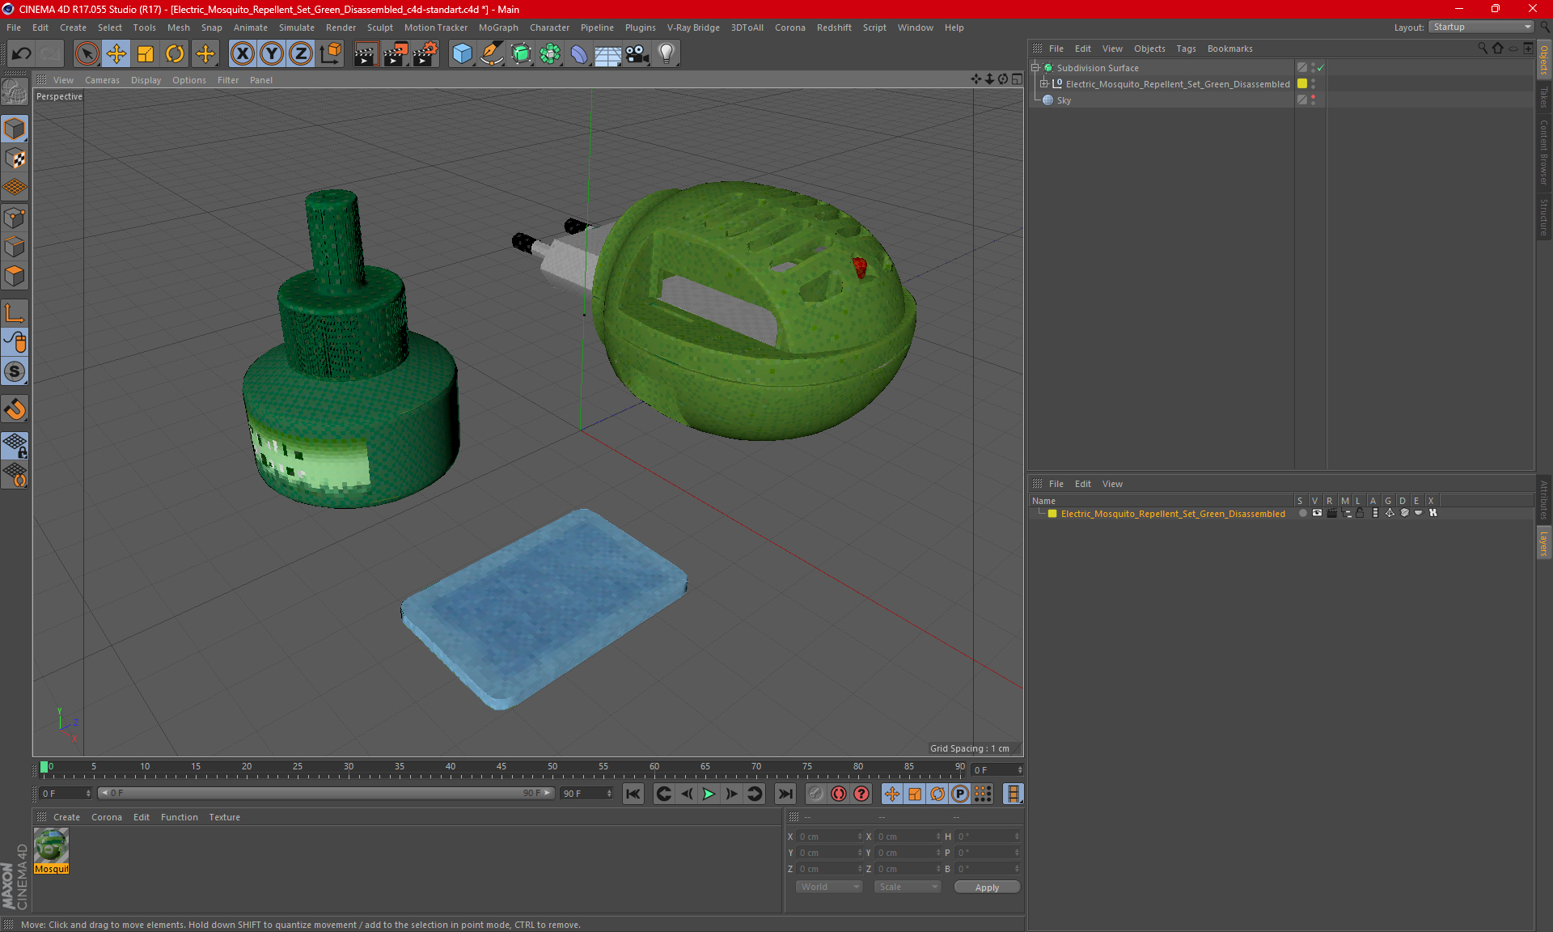Go to start of animation
This screenshot has height=932, width=1553.
pyautogui.click(x=633, y=794)
